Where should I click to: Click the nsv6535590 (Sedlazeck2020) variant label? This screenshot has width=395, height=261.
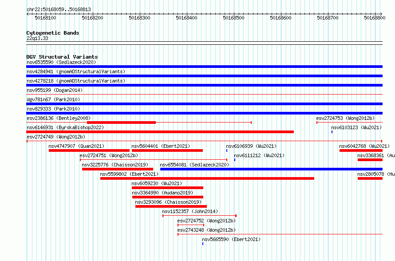[x=61, y=62]
